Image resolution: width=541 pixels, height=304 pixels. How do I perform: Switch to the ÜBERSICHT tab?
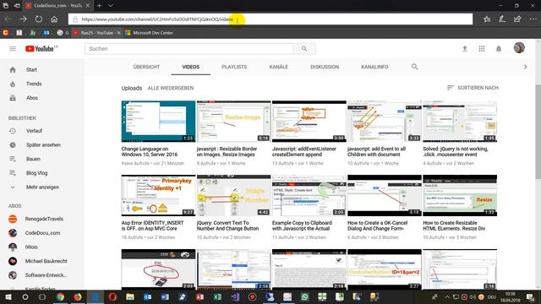point(146,67)
